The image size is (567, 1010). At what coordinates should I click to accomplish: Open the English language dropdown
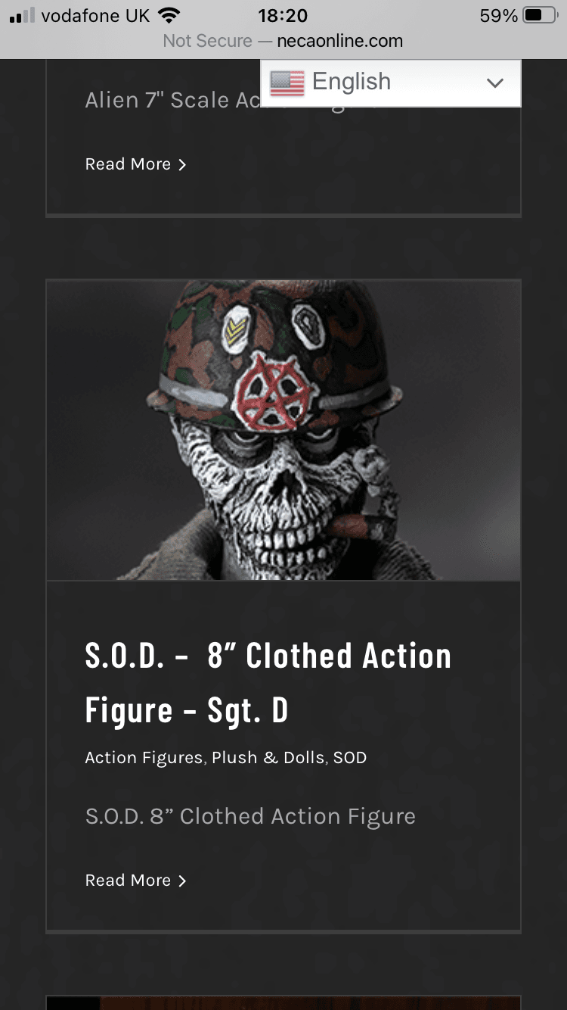[x=391, y=83]
